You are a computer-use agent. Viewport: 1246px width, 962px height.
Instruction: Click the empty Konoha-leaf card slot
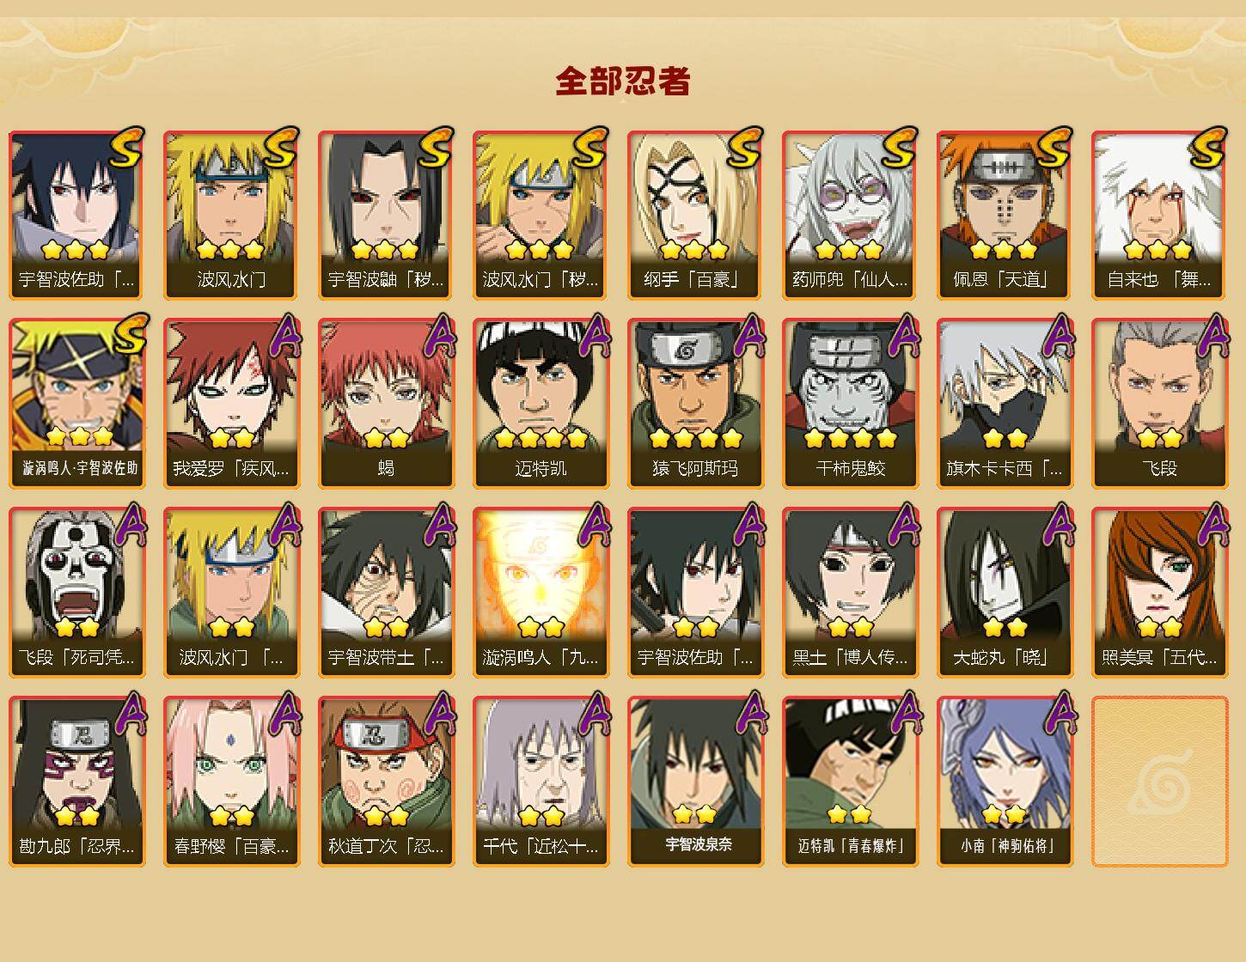(x=1159, y=782)
